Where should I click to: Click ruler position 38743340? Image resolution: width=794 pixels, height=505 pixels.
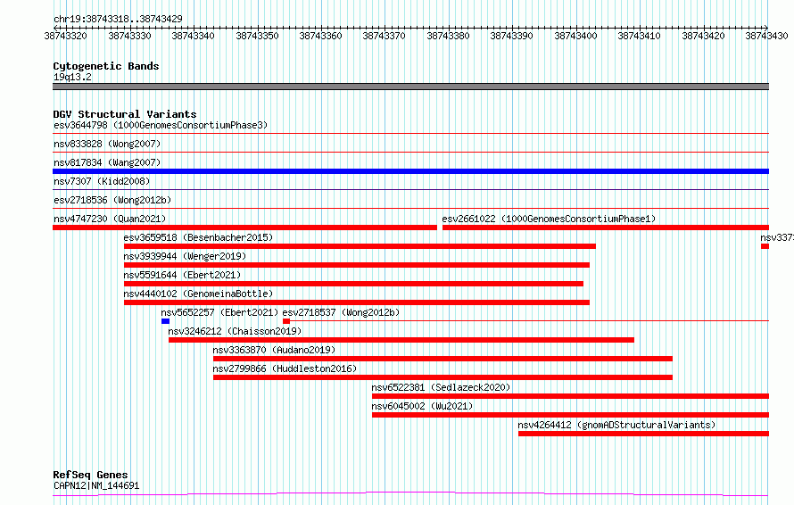point(193,36)
